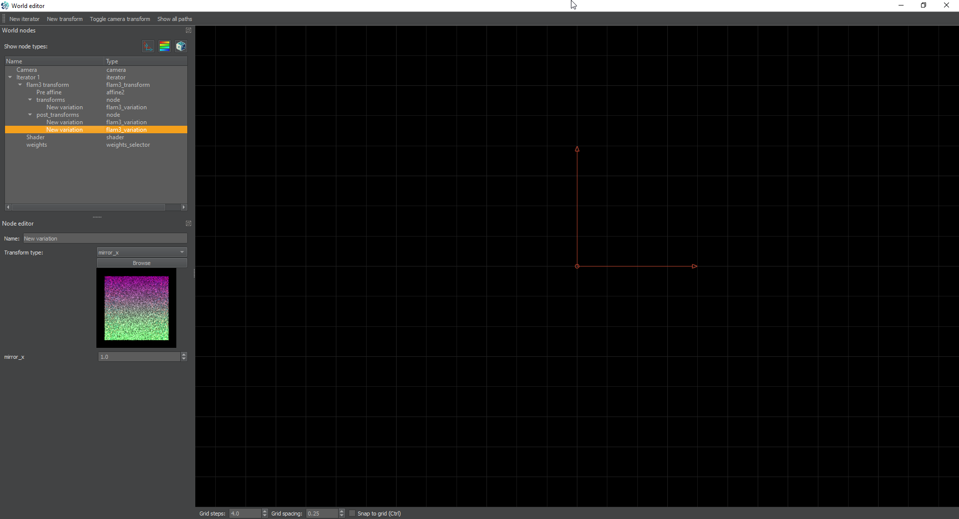This screenshot has width=959, height=519.
Task: Increase Grid steps value
Action: (265, 511)
